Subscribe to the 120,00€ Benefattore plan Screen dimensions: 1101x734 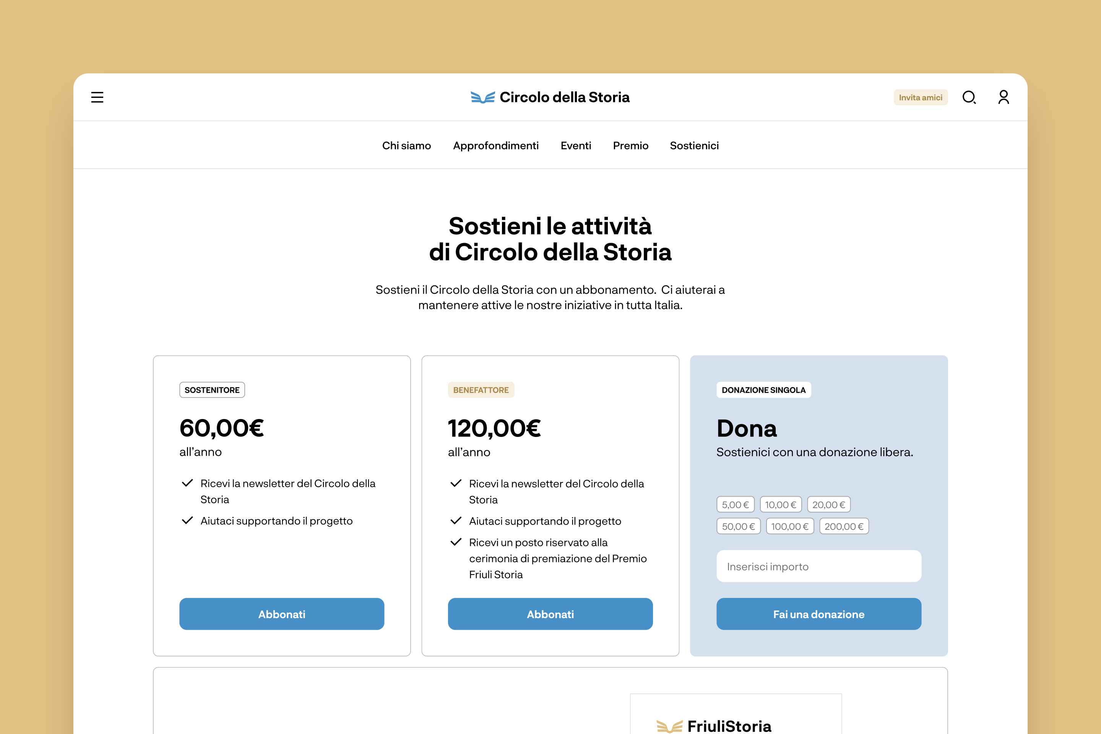[x=550, y=614]
